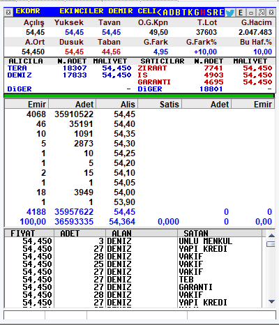The height and width of the screenshot is (325, 279).
Task: Click the ADET column header in trades list
Action: [x=80, y=233]
